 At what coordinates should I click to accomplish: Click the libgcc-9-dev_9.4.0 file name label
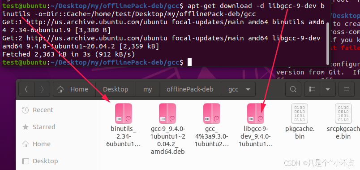click(x=256, y=136)
